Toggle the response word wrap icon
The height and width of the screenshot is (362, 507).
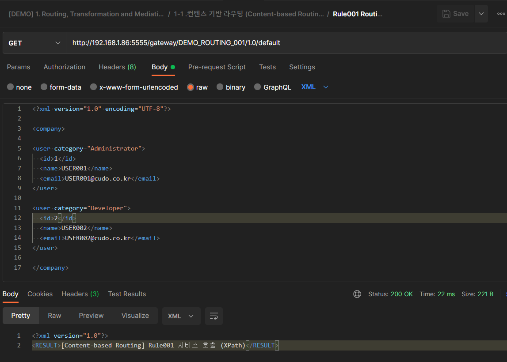coord(214,316)
